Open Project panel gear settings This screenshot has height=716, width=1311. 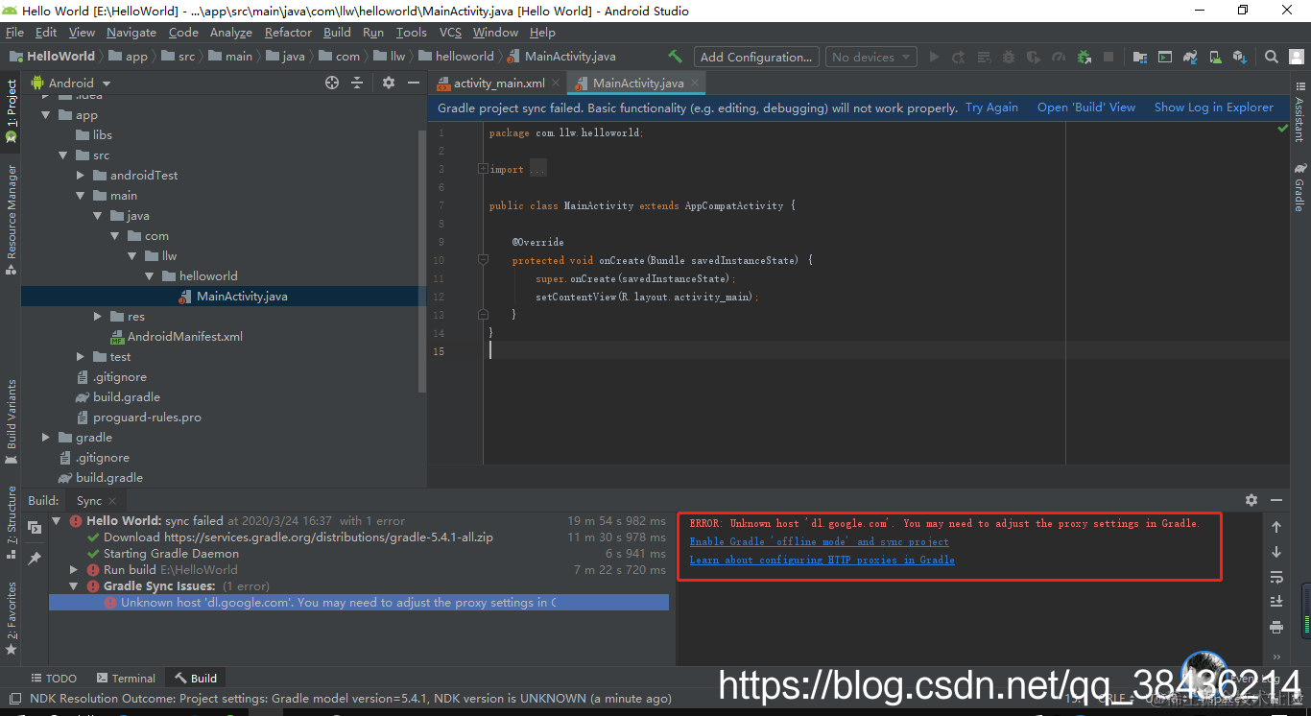point(388,83)
